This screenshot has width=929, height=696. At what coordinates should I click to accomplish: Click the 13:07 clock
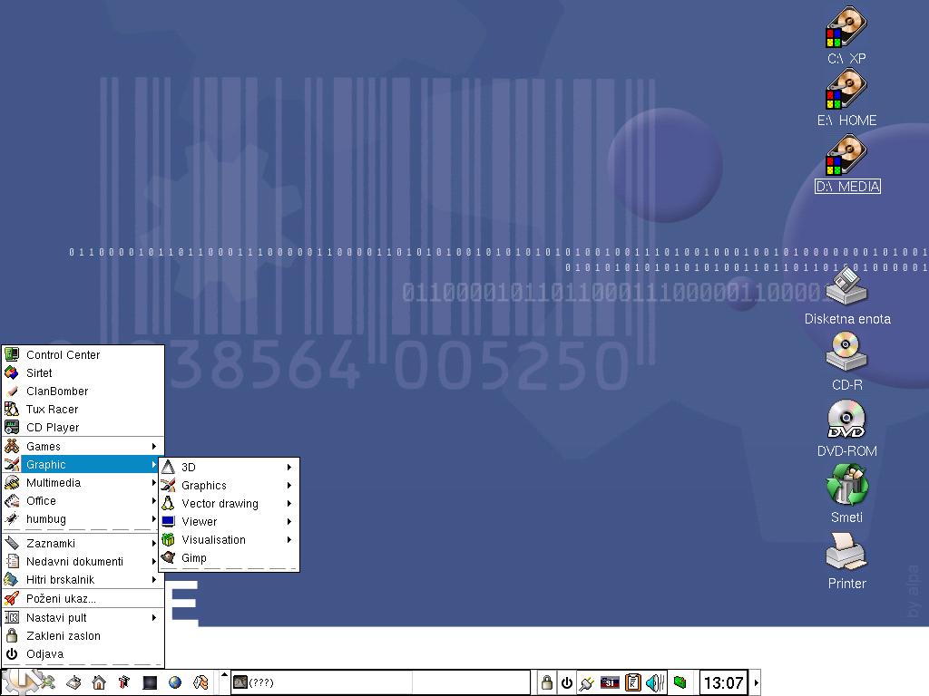(723, 683)
